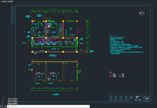The width and height of the screenshot is (157, 108).
Task: Click the command line grip handle
Action: [1, 107]
